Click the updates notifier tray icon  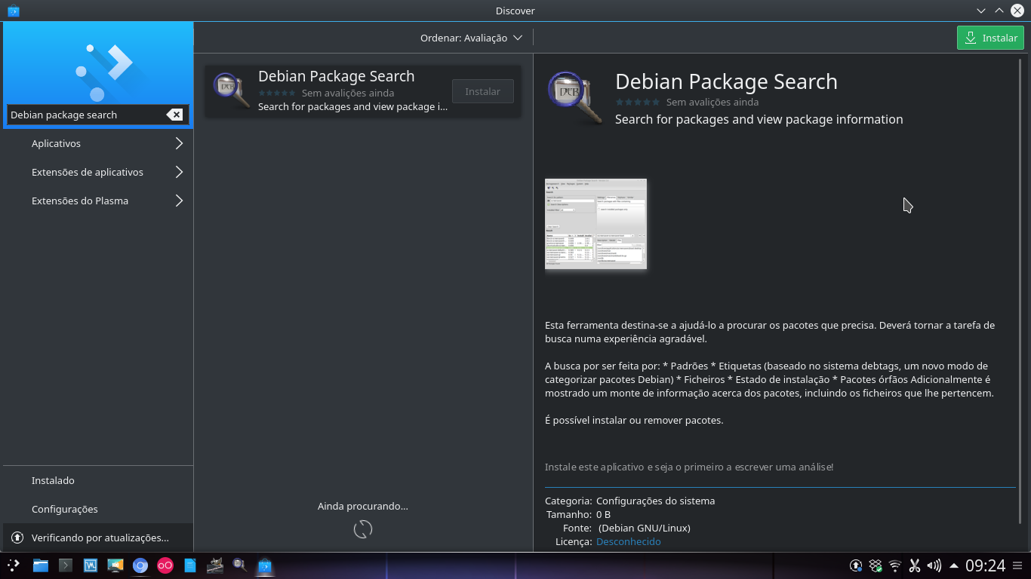click(856, 565)
